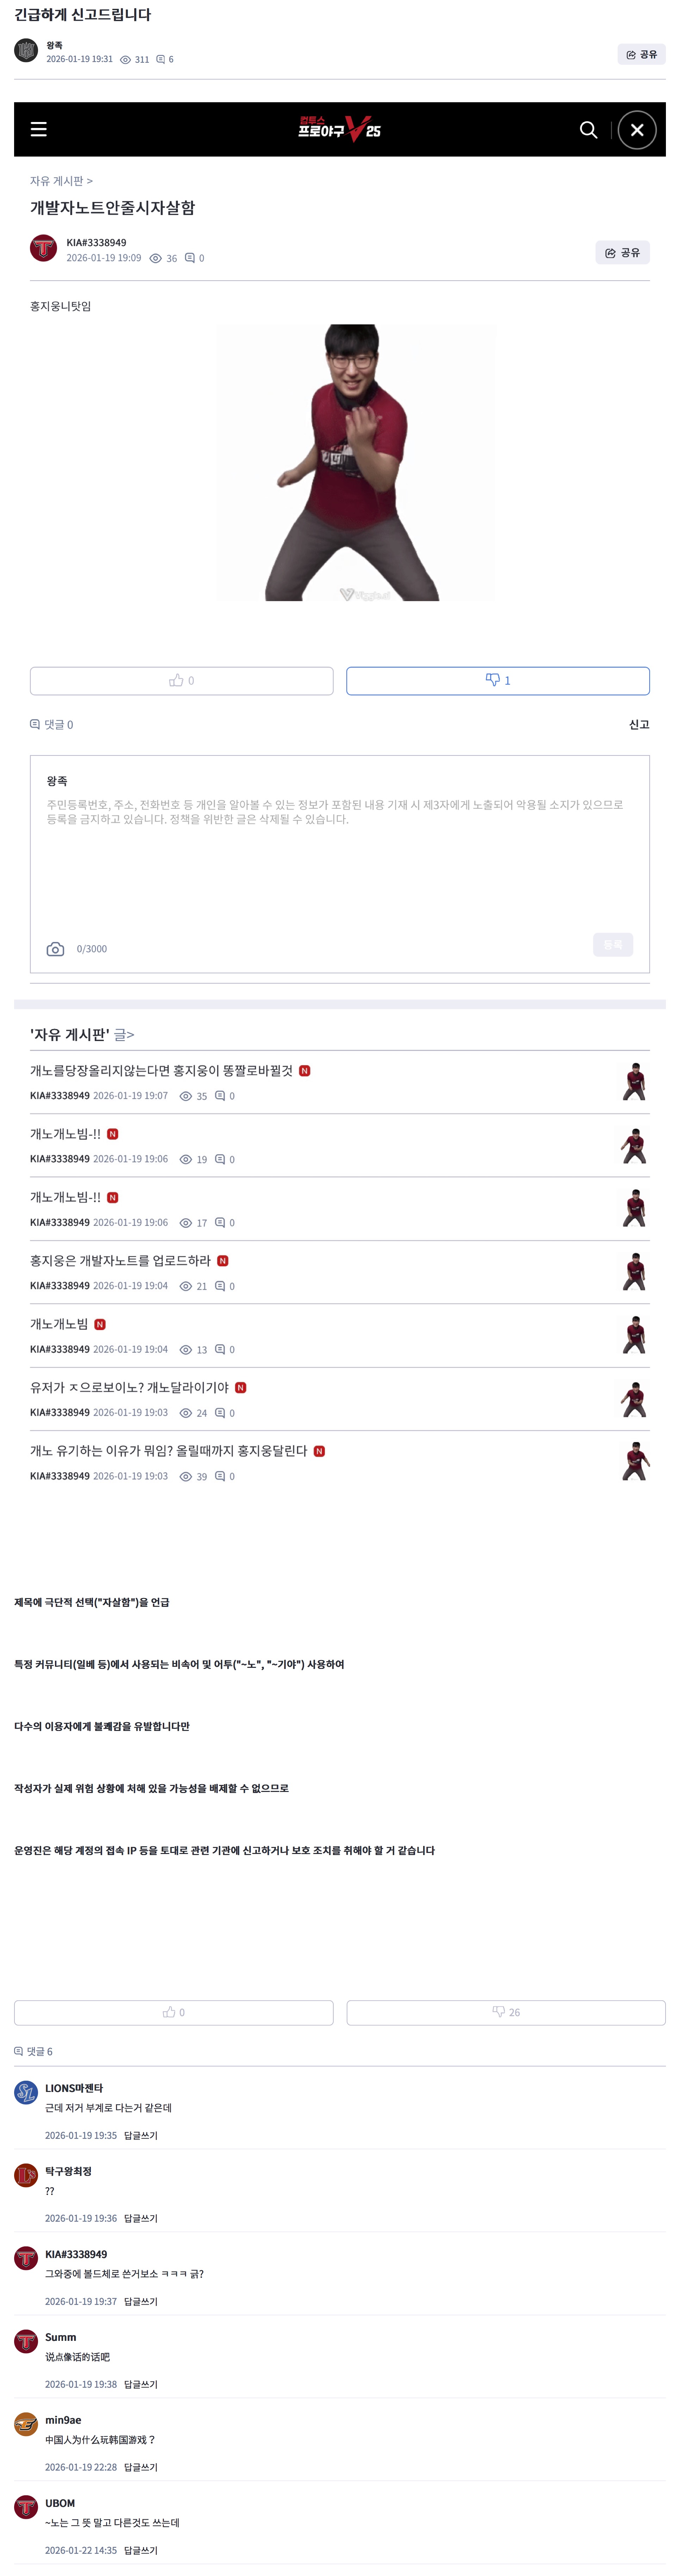
Task: Toggle thumbs-up on the embedded post
Action: point(181,681)
